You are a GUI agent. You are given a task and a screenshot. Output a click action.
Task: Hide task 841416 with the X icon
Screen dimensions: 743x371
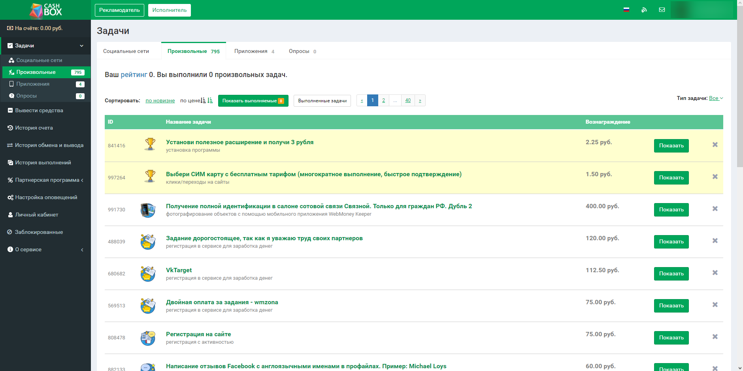[715, 145]
